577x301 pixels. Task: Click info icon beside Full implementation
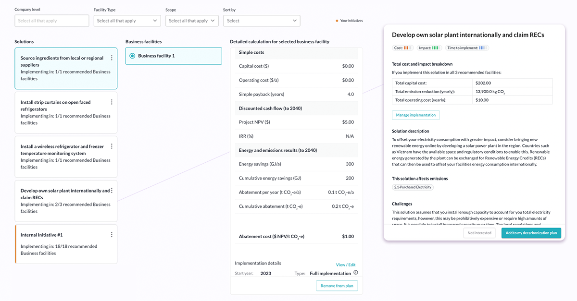click(356, 273)
